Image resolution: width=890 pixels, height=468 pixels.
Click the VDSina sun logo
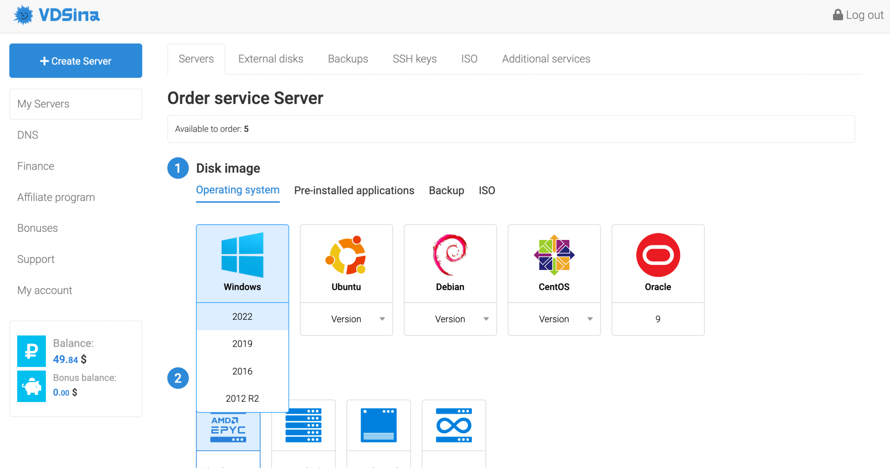23,15
